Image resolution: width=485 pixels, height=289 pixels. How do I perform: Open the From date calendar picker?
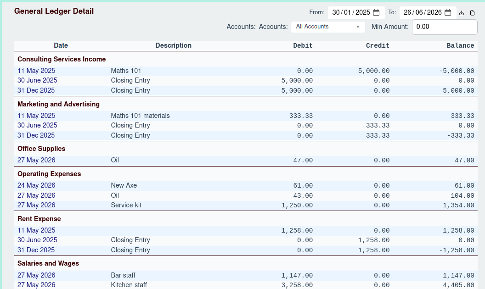(x=376, y=12)
